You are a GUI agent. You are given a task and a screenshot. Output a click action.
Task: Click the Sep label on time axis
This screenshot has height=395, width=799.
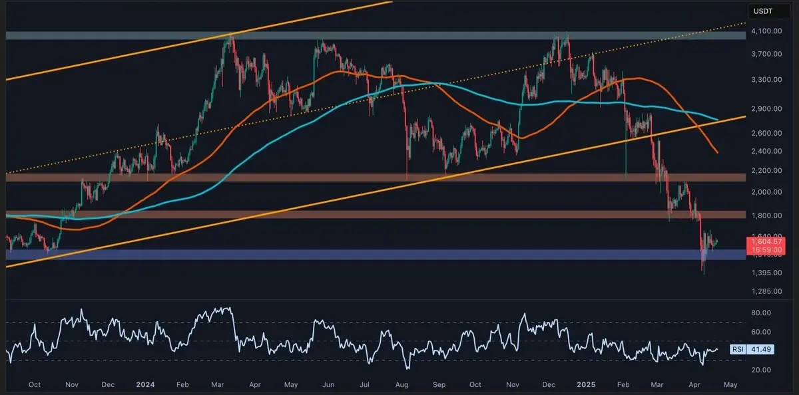point(438,384)
